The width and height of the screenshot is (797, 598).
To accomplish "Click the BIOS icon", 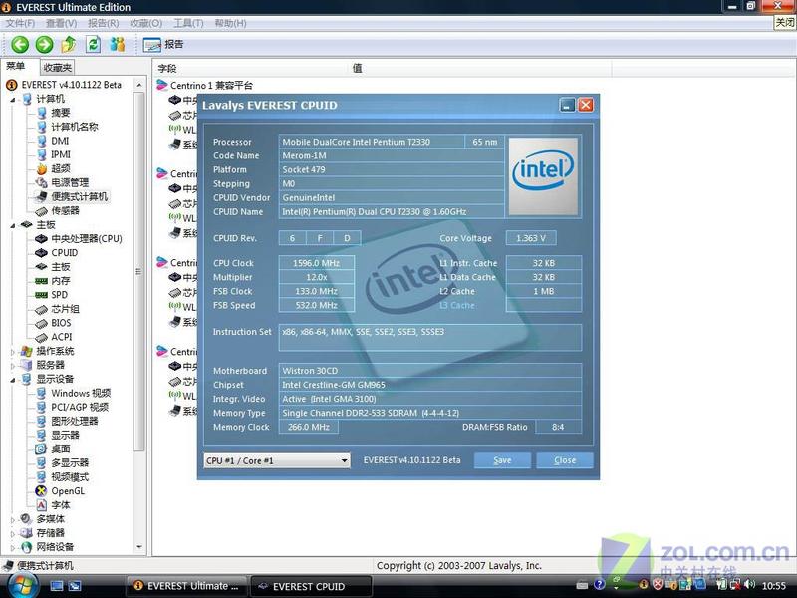I will click(x=42, y=323).
